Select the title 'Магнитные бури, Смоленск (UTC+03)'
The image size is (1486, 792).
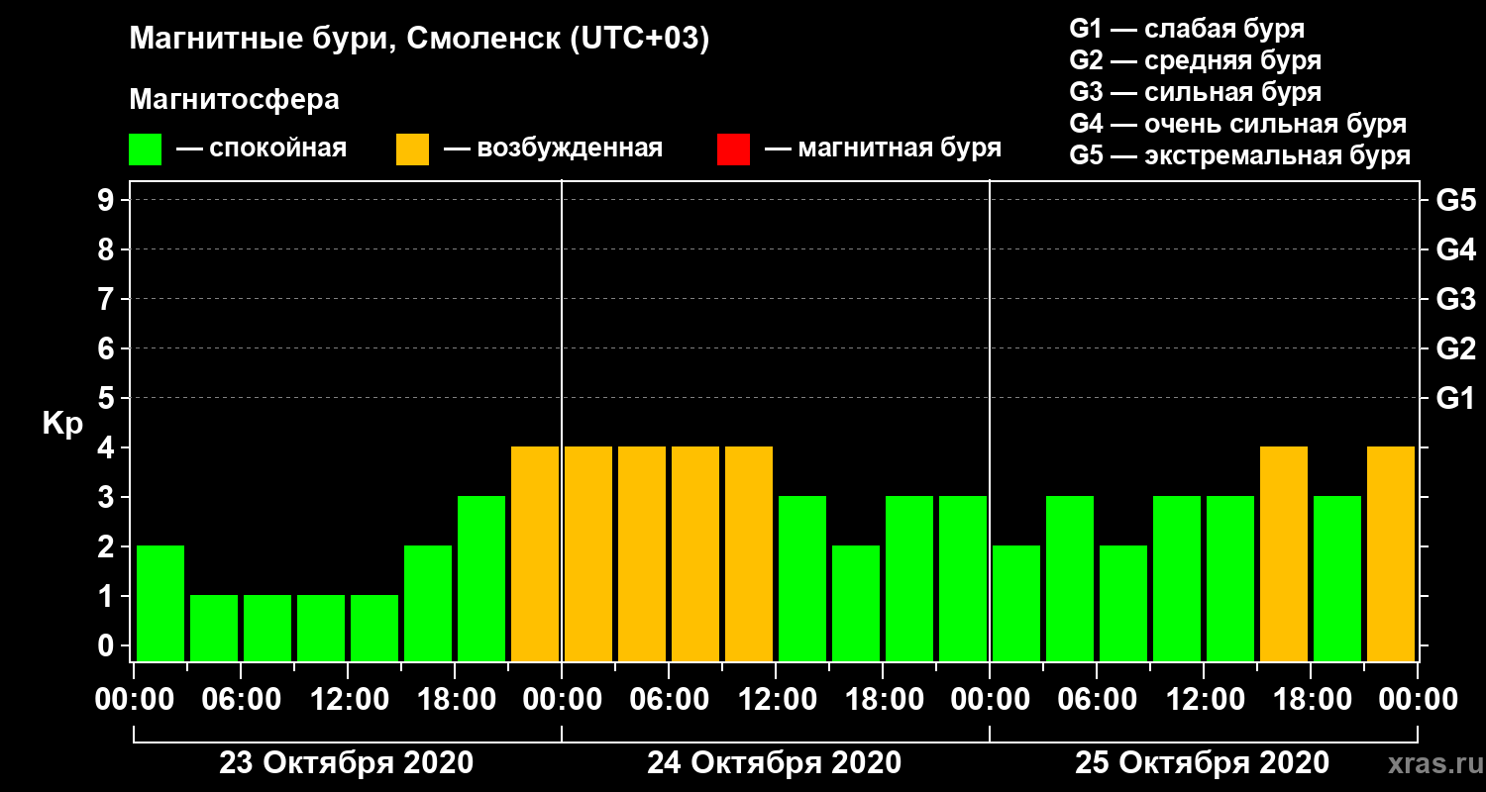[x=420, y=40]
